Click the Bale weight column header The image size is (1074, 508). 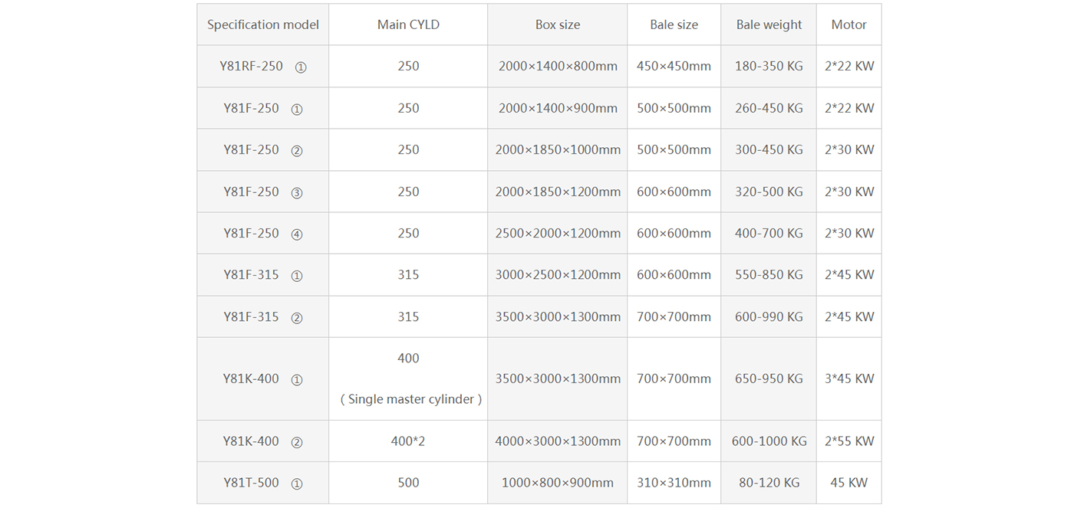769,25
